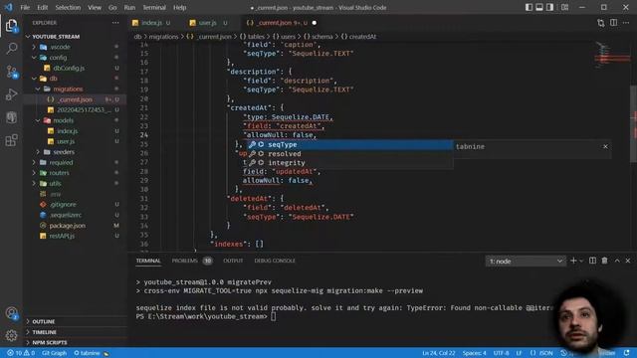Open the terminal selector dropdown 1: node
Viewport: 637px width, 358px height.
pos(526,261)
